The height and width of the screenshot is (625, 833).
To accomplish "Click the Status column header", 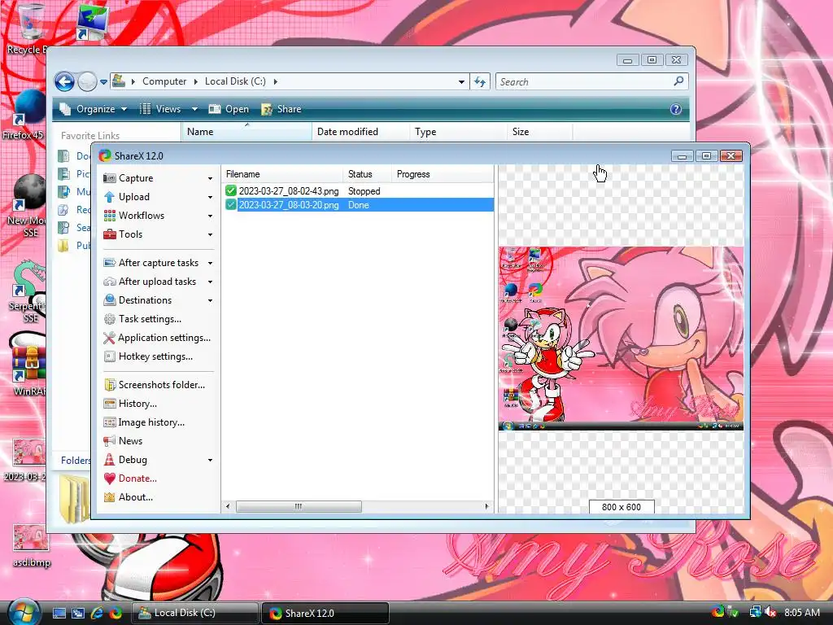I will pos(367,174).
